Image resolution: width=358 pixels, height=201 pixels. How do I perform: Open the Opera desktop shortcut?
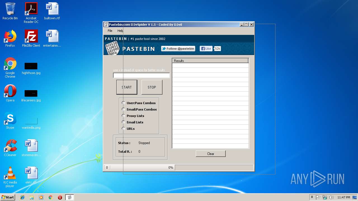pyautogui.click(x=10, y=93)
